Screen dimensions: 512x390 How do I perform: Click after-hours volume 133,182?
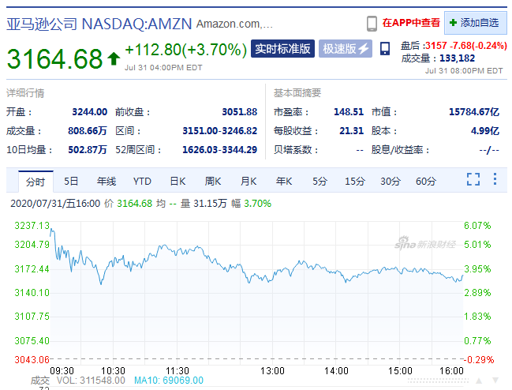tap(457, 58)
